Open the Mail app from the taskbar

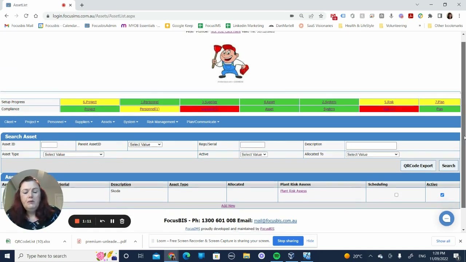coord(156,256)
